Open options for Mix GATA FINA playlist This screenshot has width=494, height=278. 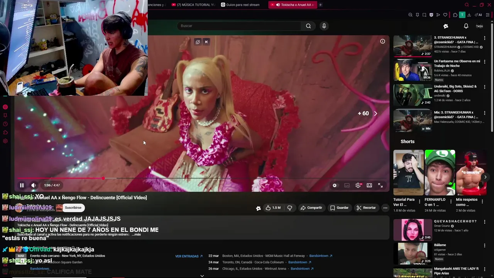coord(485,113)
